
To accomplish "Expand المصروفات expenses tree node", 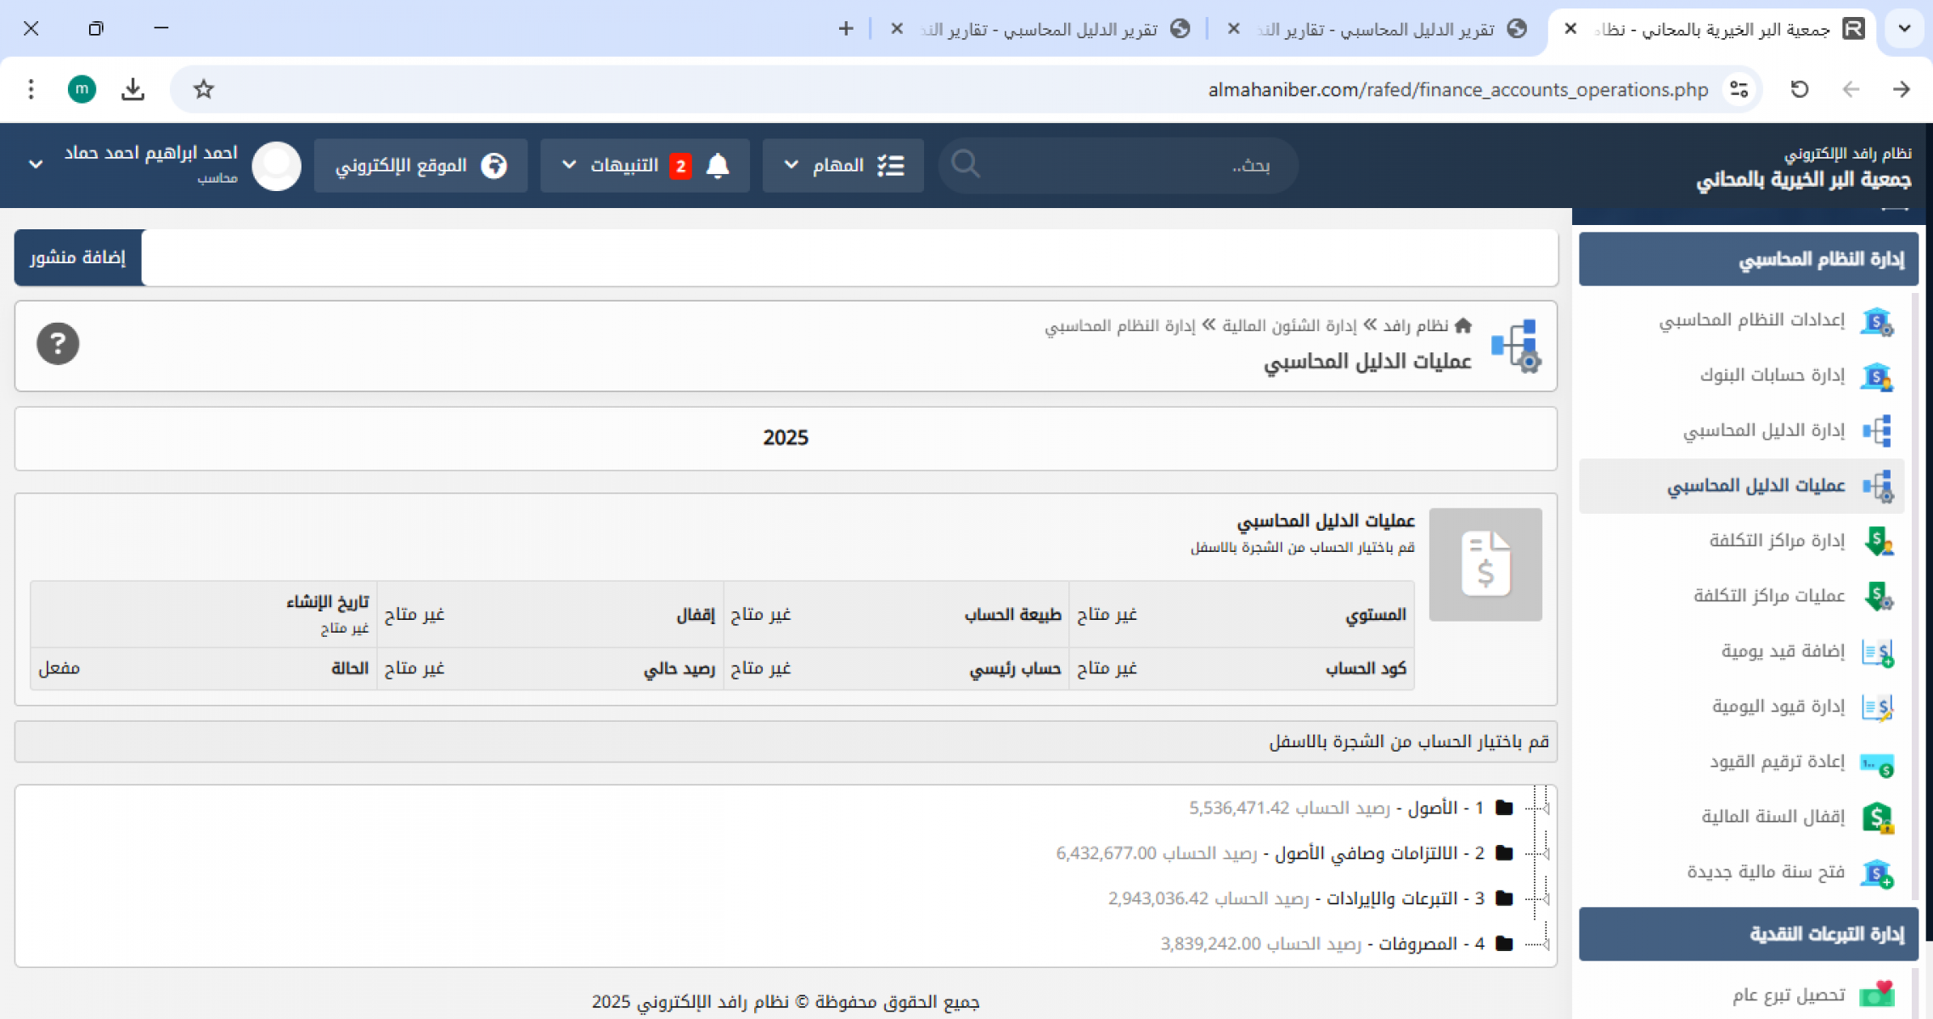I will click(x=1545, y=943).
